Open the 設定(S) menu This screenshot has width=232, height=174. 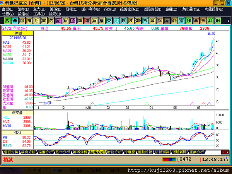point(24,14)
